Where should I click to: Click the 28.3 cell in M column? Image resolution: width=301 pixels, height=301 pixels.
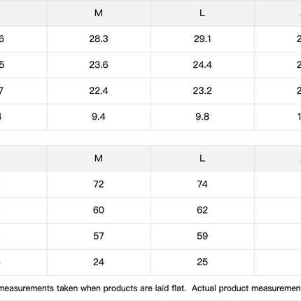pyautogui.click(x=99, y=39)
